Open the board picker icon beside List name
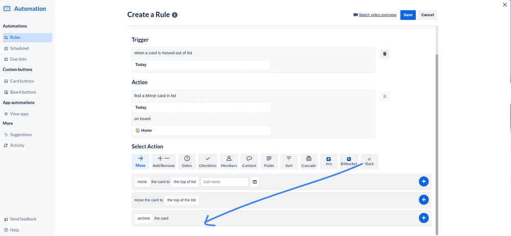Viewport: 511px width, 236px height. pos(255,182)
